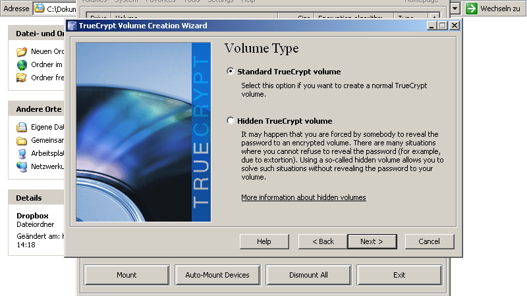Viewport: 527px width, 296px height.
Task: Click the Netzwerkumgebung network icon
Action: [22, 166]
